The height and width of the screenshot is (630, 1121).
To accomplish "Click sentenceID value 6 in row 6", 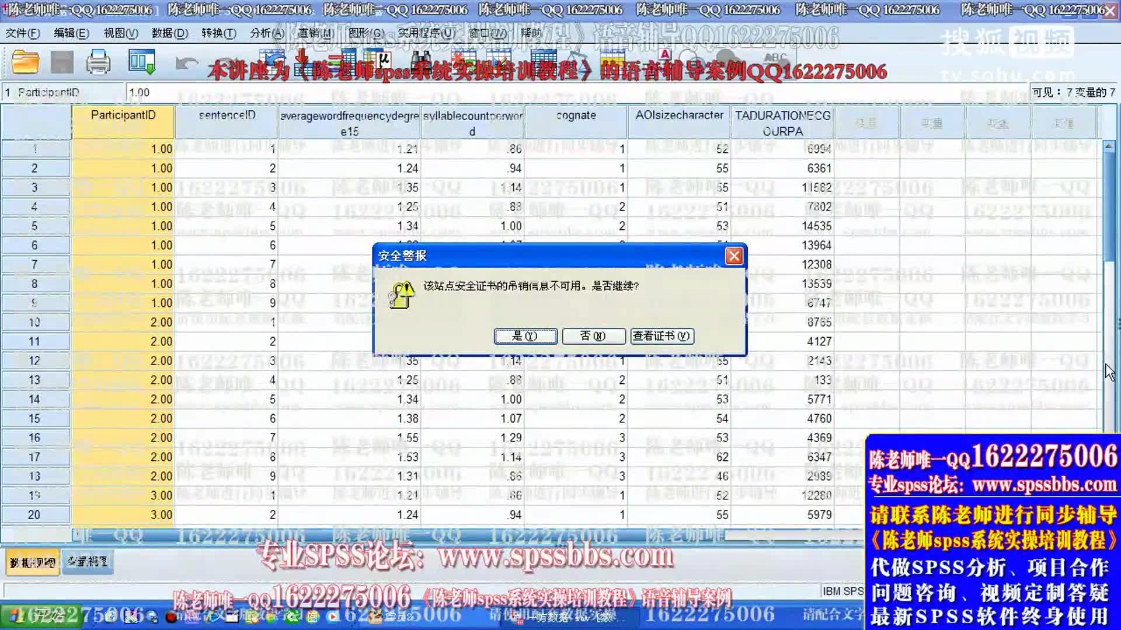I will [227, 245].
